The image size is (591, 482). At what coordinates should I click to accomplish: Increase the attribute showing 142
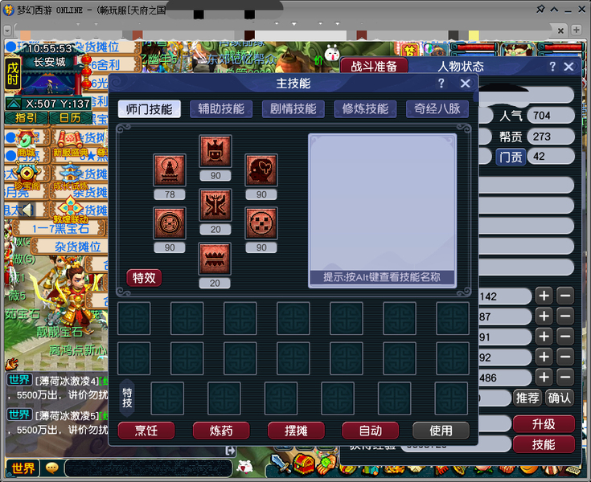pos(544,296)
